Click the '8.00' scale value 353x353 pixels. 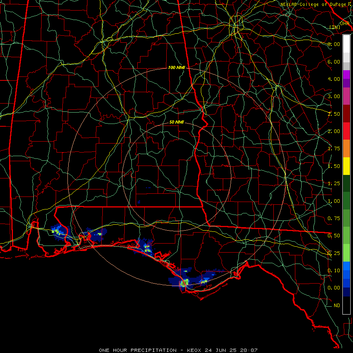point(334,44)
